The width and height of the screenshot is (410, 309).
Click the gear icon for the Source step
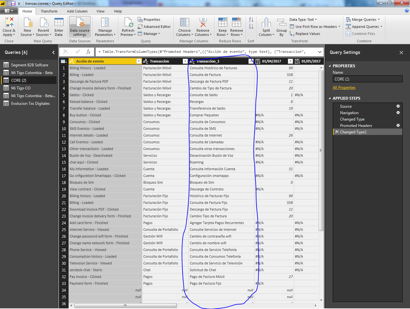[x=398, y=106]
